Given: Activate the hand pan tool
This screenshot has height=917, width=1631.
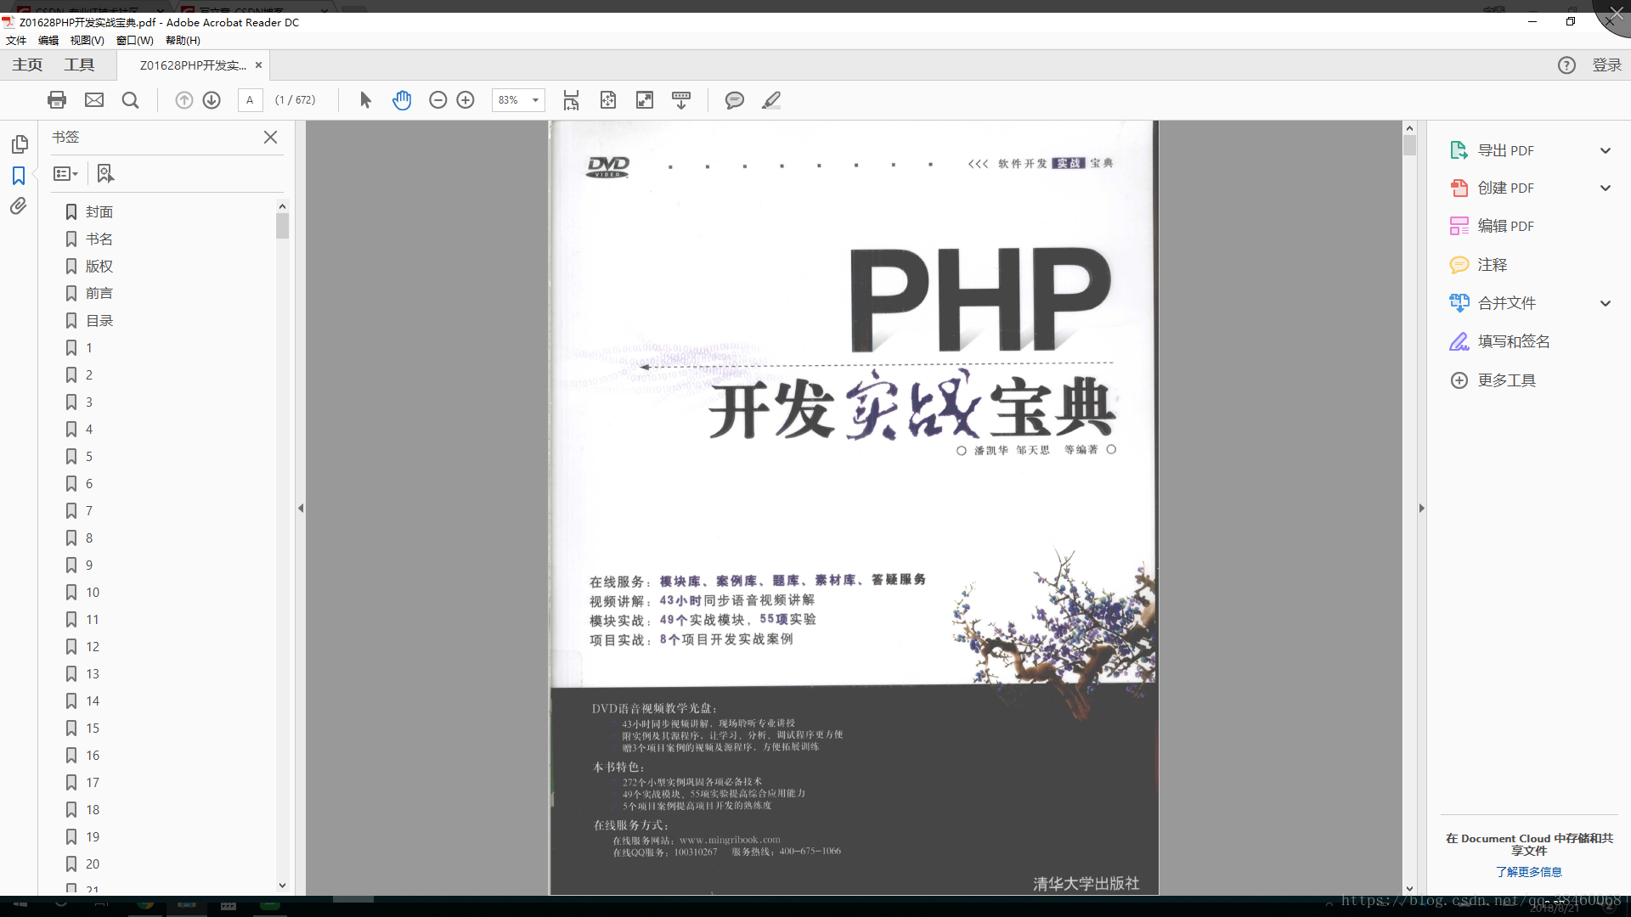Looking at the screenshot, I should click(402, 100).
